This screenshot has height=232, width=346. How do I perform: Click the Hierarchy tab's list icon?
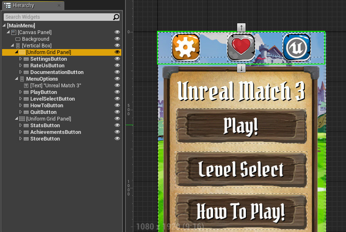click(7, 5)
